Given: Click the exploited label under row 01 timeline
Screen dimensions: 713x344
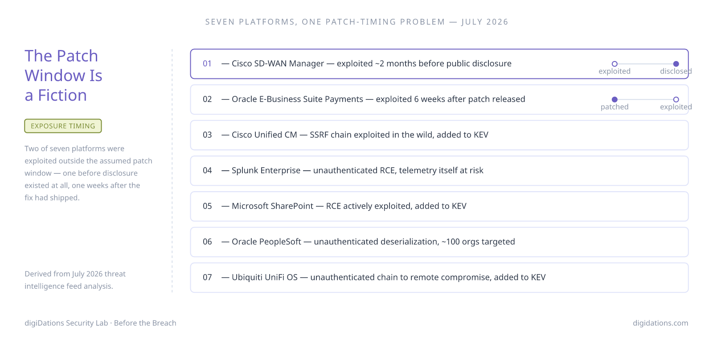Looking at the screenshot, I should (615, 71).
